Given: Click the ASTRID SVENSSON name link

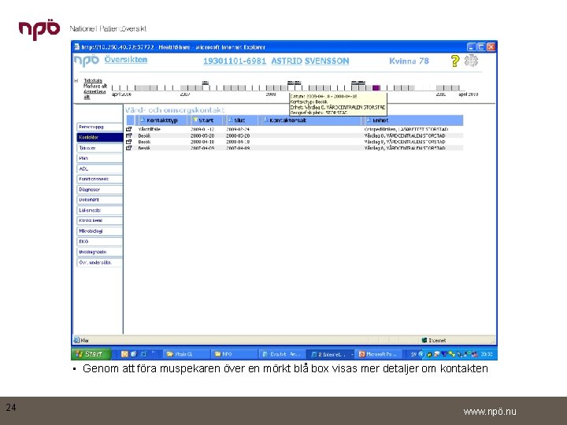Looking at the screenshot, I should tap(310, 61).
